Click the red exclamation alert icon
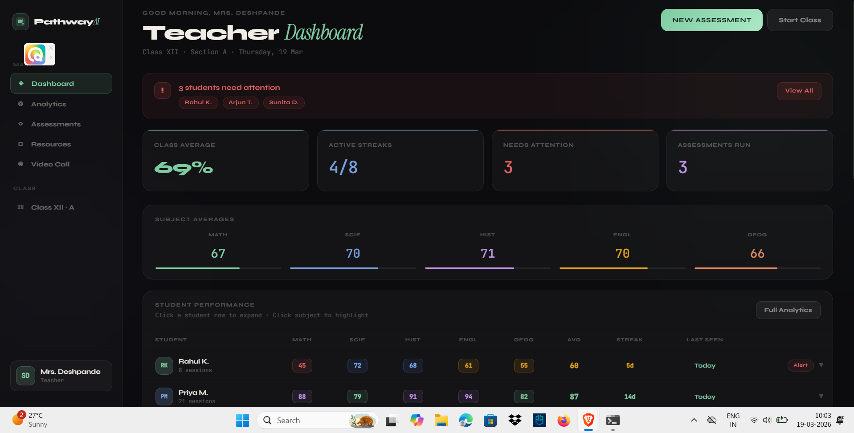The height and width of the screenshot is (433, 854). (x=163, y=90)
